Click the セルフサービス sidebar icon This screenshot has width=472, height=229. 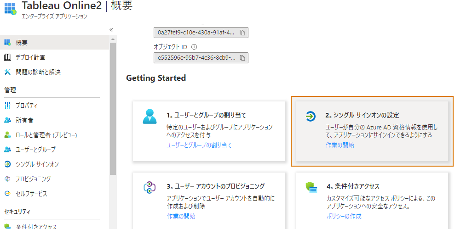click(7, 194)
